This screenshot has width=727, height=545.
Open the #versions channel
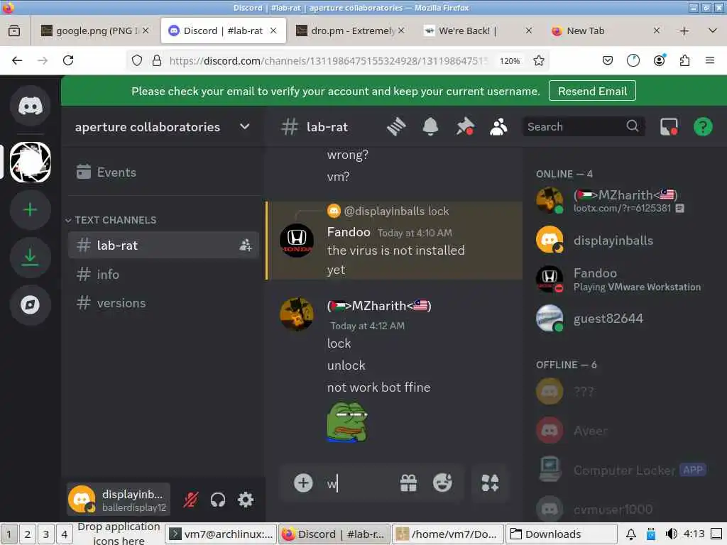pyautogui.click(x=163, y=303)
